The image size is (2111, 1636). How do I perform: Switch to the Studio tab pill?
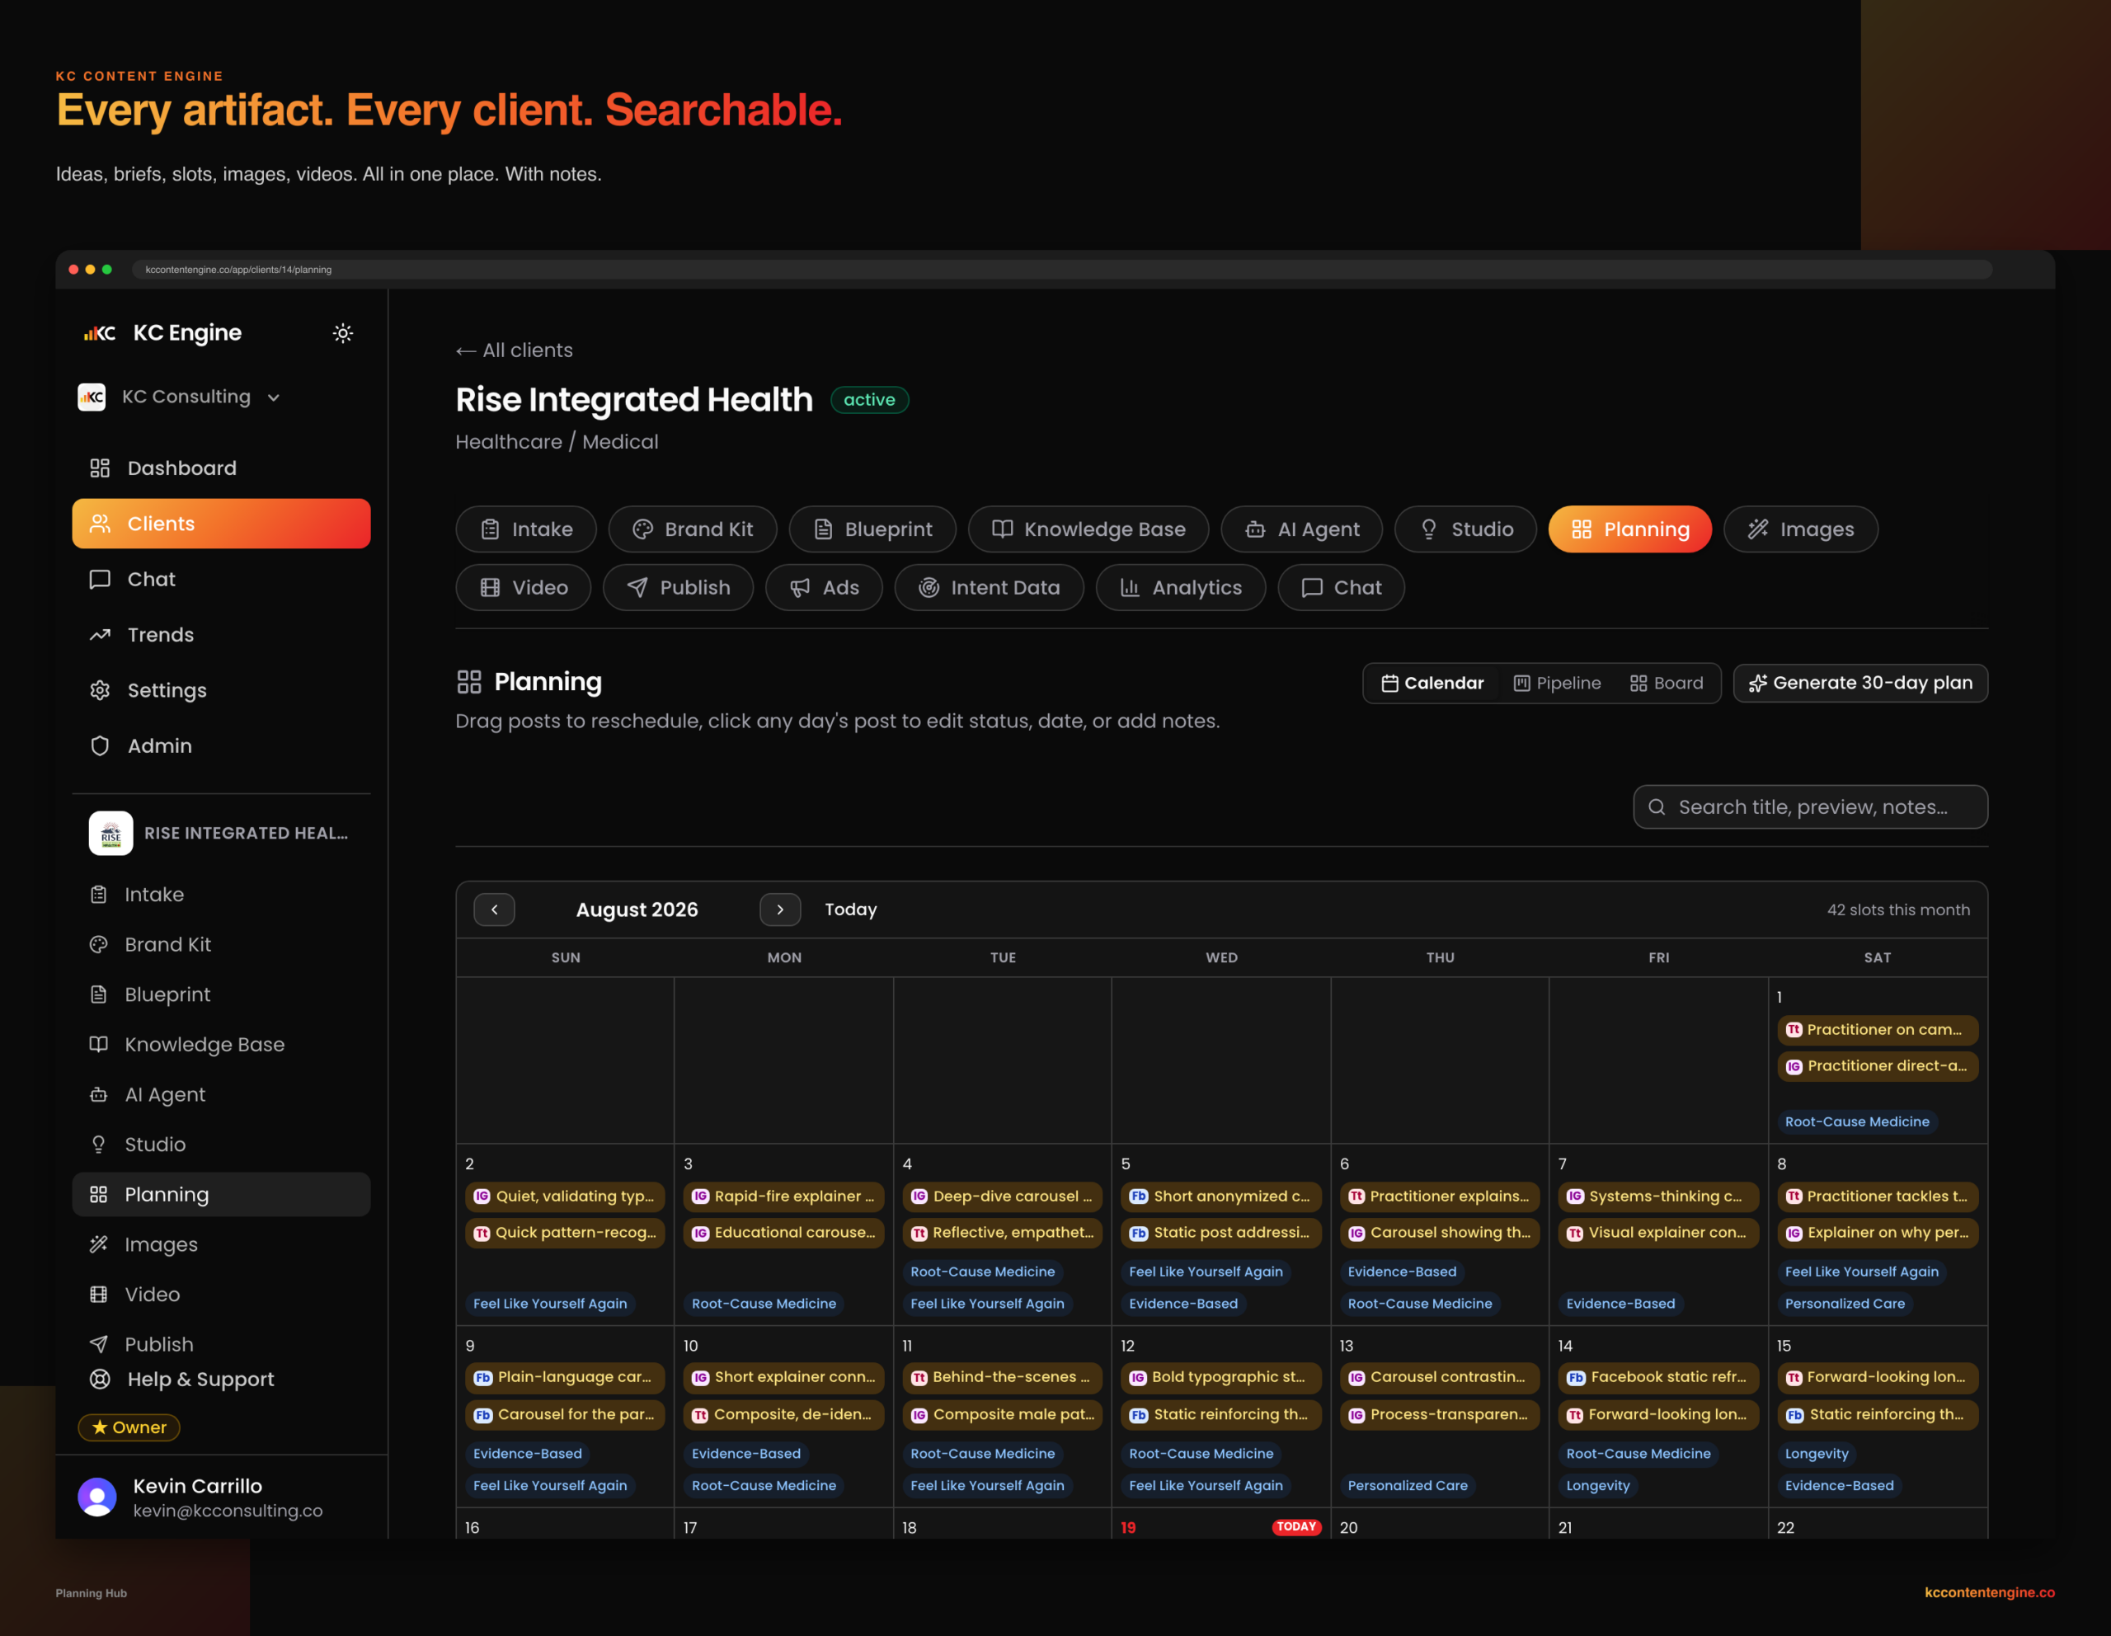[1465, 529]
